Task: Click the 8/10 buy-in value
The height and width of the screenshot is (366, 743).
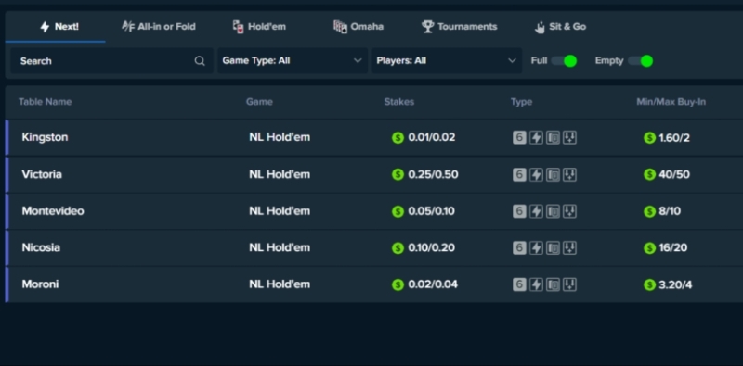Action: [670, 211]
